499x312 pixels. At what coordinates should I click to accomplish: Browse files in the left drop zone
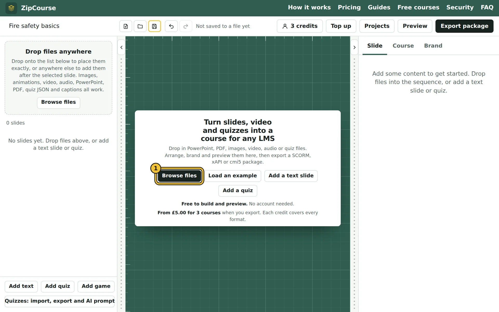click(x=58, y=102)
